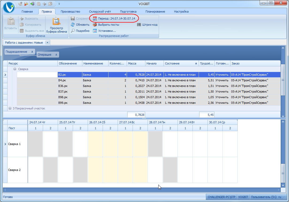Click the Период calendar icon in ribbon
The image size is (289, 202).
click(x=95, y=18)
